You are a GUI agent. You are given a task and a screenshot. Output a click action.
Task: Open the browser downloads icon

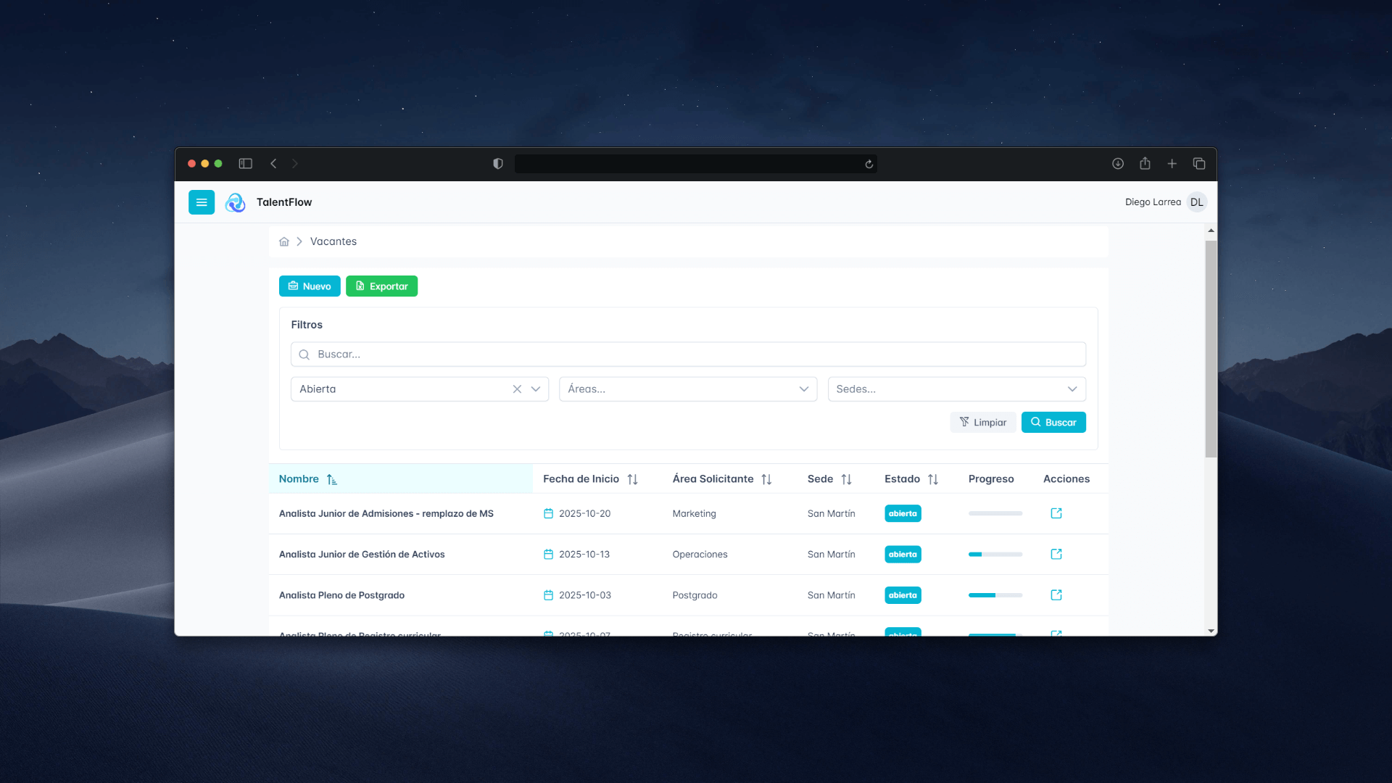(1118, 164)
